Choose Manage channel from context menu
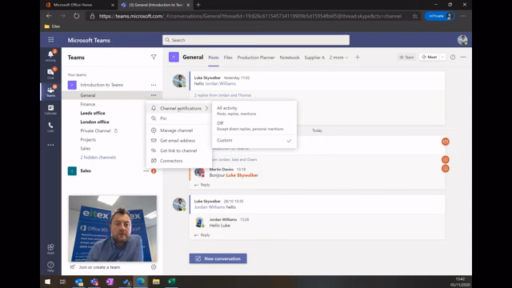Screen dimensions: 512x288 point(179,130)
